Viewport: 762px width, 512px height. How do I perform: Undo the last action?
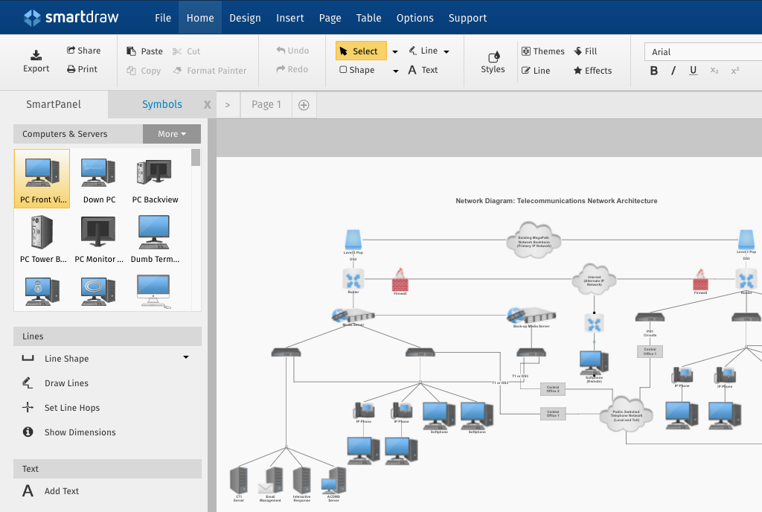pyautogui.click(x=292, y=51)
